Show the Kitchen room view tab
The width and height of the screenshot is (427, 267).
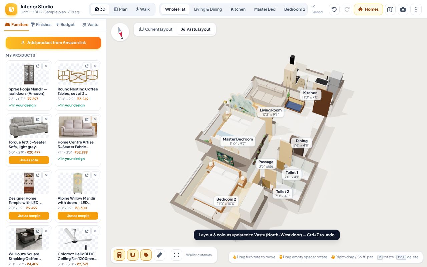coord(238,9)
